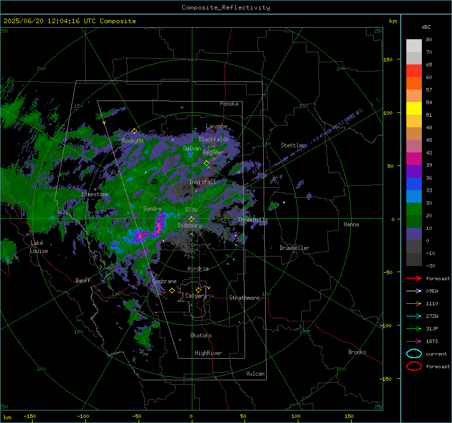Screen dimensions: 452x423
Task: Pick the indigo swatch between 10 and 0 dBZ
Action: pos(414,234)
